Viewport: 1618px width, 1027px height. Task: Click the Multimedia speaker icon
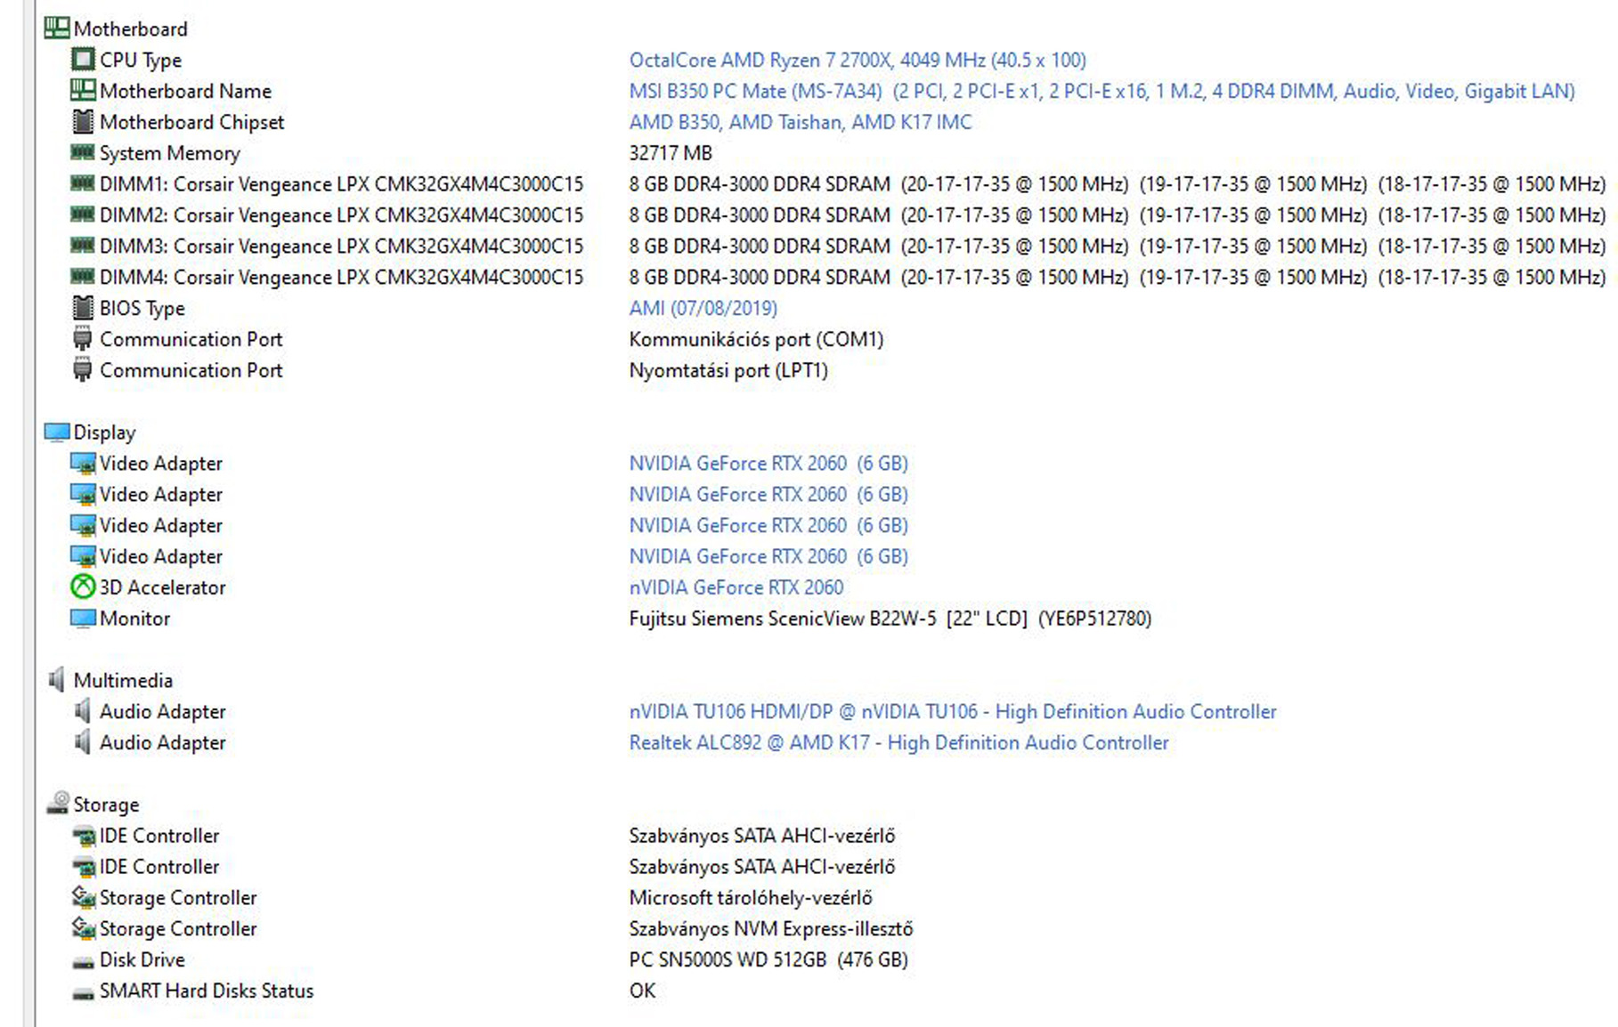tap(56, 680)
